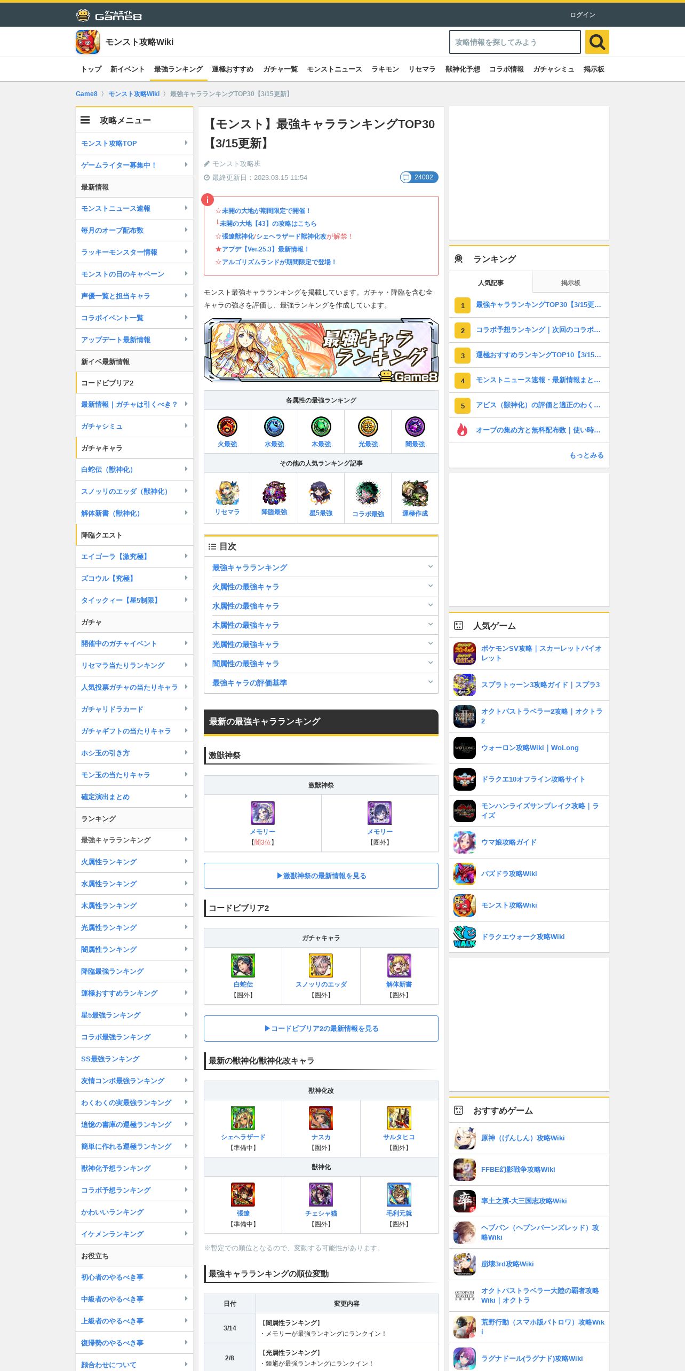Select the 火最強 fire orb icon
Screen dimensions: 685x1371
click(x=227, y=426)
